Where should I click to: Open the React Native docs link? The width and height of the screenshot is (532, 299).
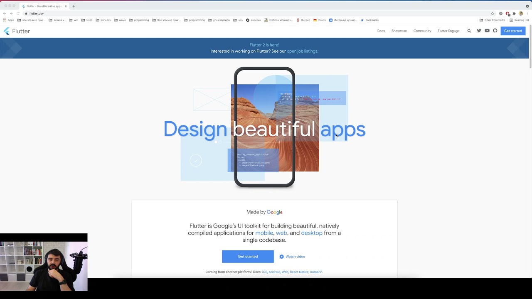[x=299, y=272]
